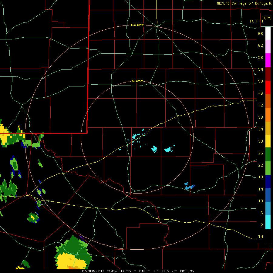Click the navy blue legend swatch
Image resolution: width=273 pixels, height=273 pixels.
point(268,182)
